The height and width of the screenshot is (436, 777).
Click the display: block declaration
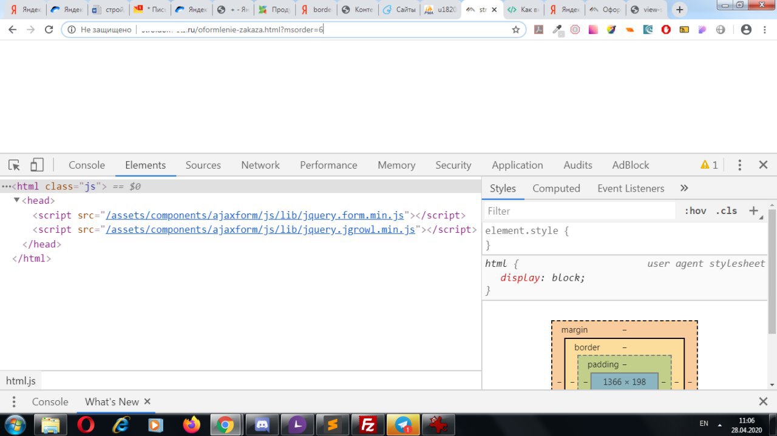pyautogui.click(x=543, y=278)
